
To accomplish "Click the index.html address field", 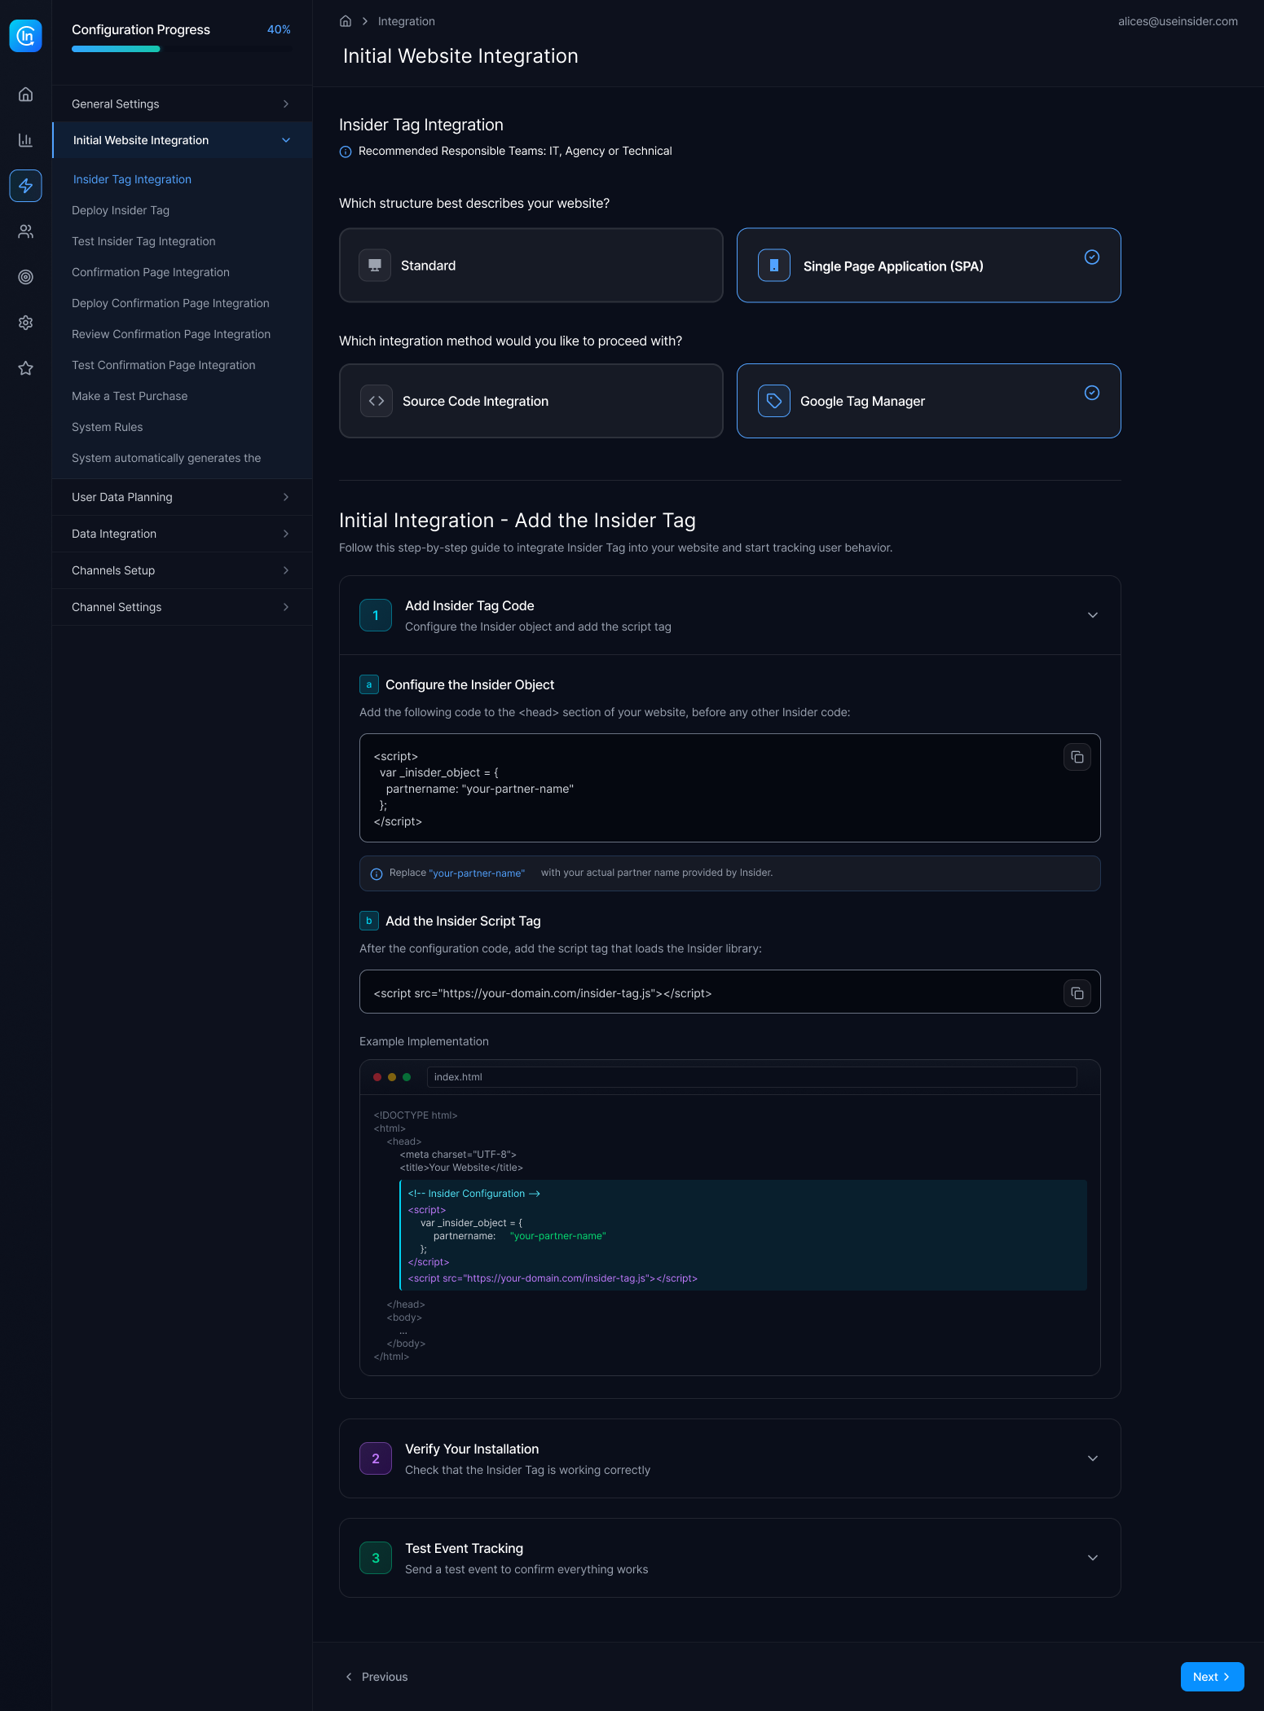I will pos(752,1077).
